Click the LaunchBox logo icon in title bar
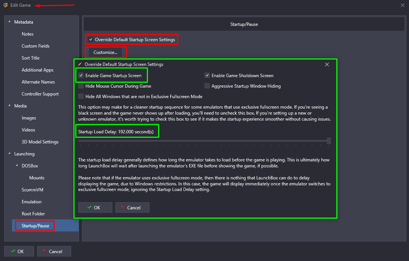The image size is (409, 261). point(6,5)
